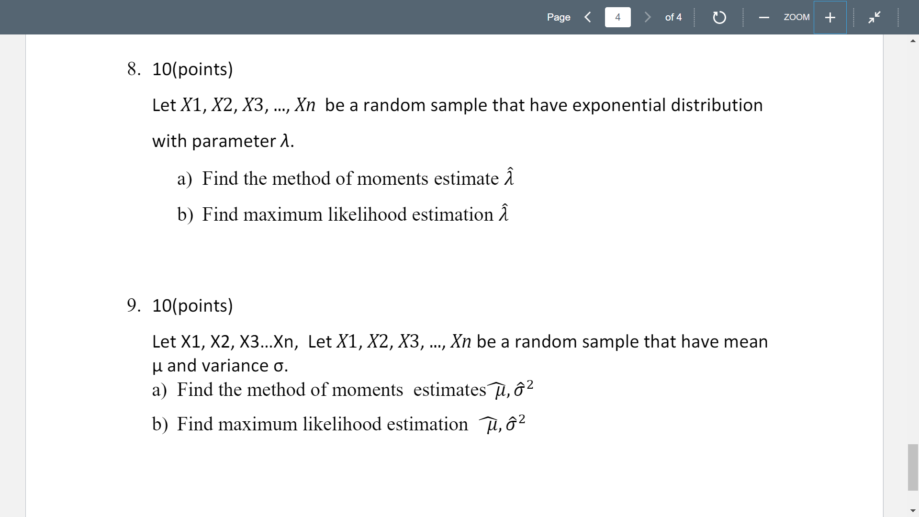The image size is (919, 517).
Task: Click the plus icon beside ZOOM
Action: 829,17
